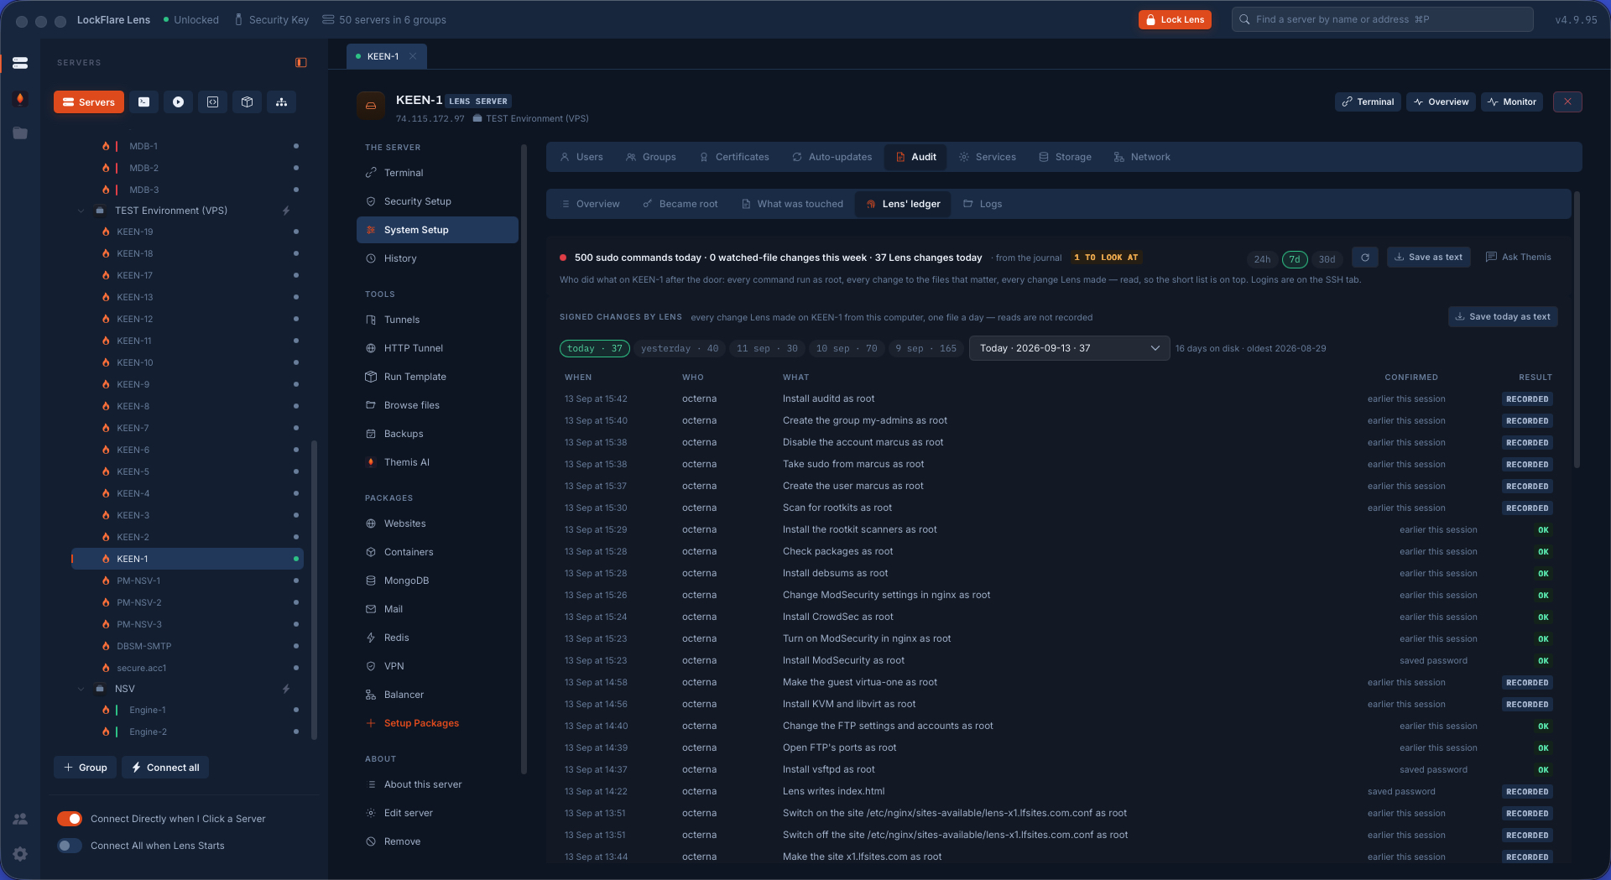The image size is (1611, 880).
Task: Click the red X button beside Monitor
Action: (x=1567, y=102)
